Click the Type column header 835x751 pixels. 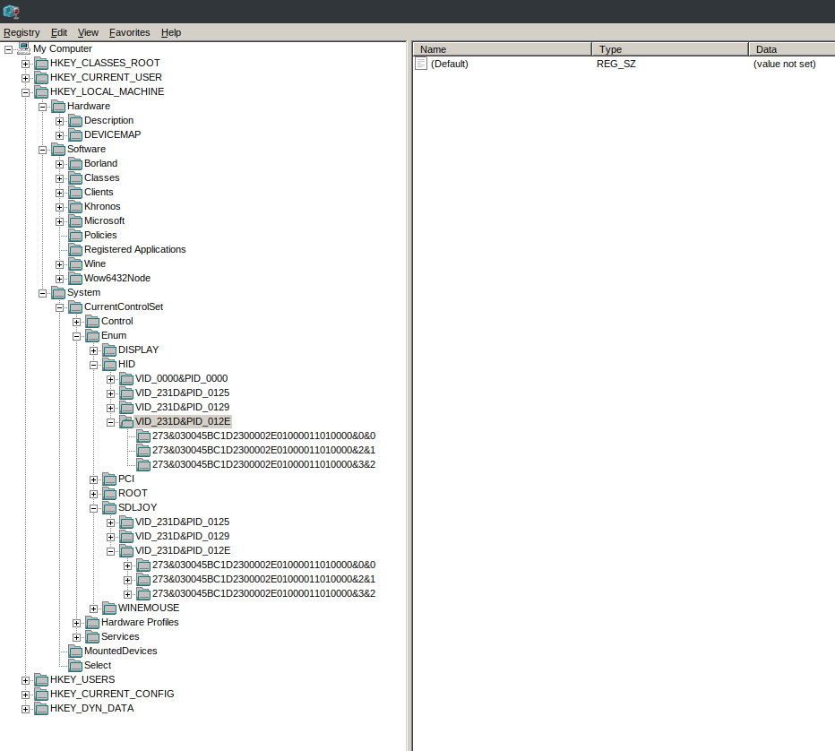coord(669,49)
